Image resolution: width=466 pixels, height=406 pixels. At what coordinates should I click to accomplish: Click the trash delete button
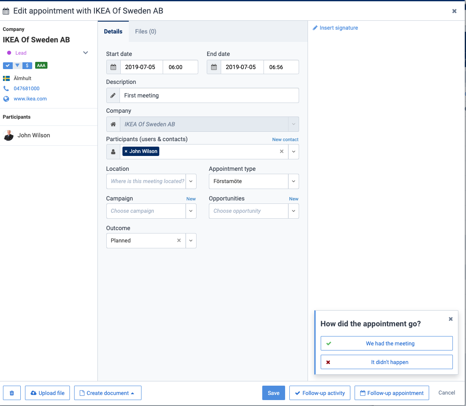(x=12, y=393)
